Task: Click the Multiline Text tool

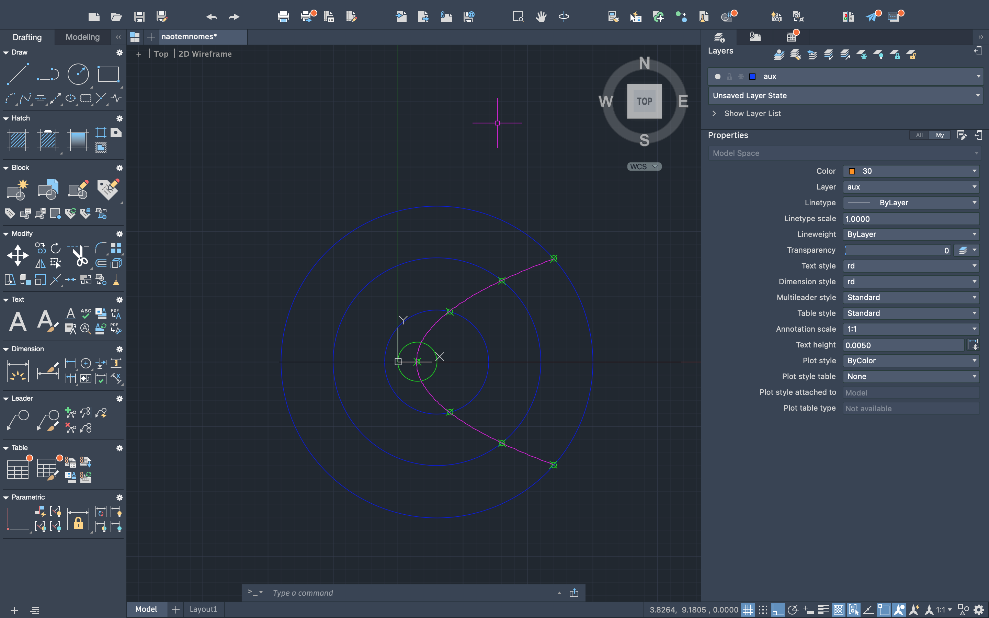Action: click(18, 321)
